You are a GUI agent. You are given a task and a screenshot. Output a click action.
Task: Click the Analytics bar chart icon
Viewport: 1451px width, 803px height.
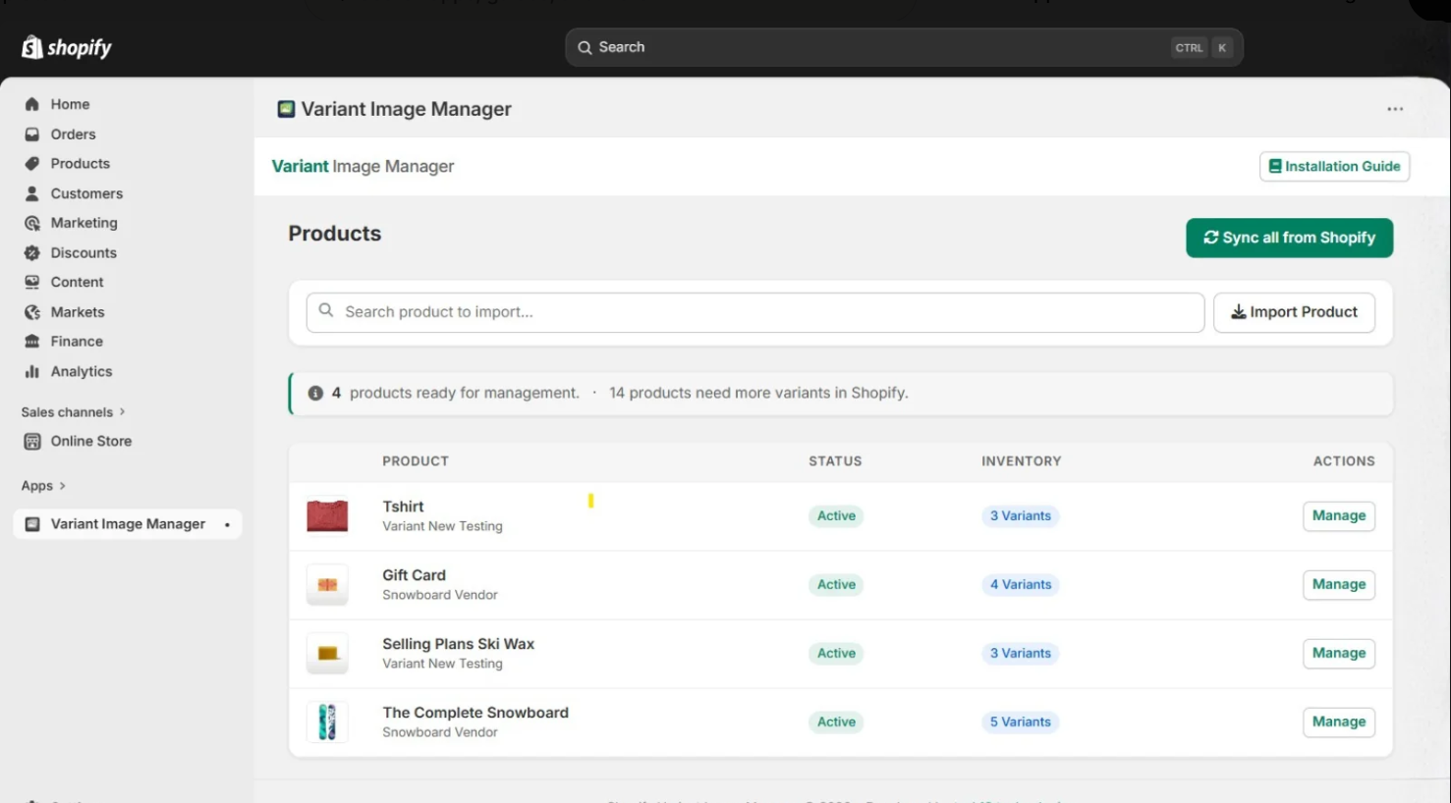32,371
